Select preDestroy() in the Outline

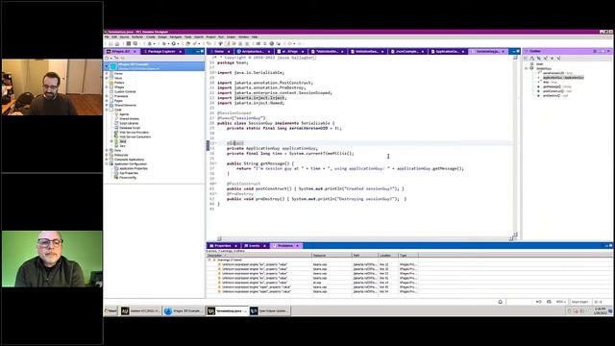pos(555,95)
